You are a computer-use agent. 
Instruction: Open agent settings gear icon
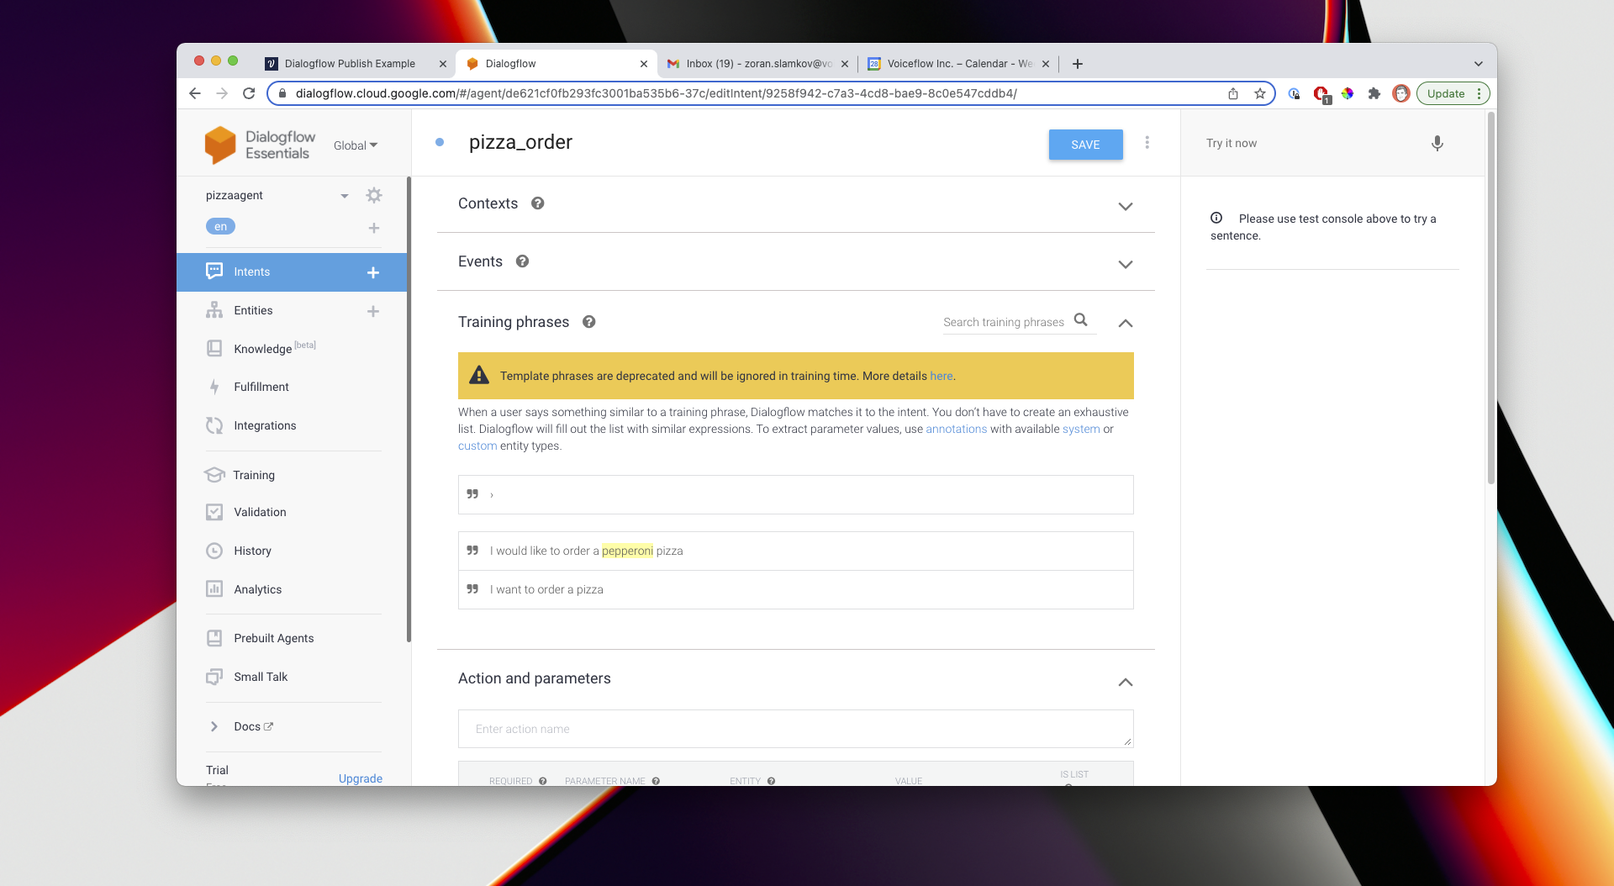[x=374, y=195]
